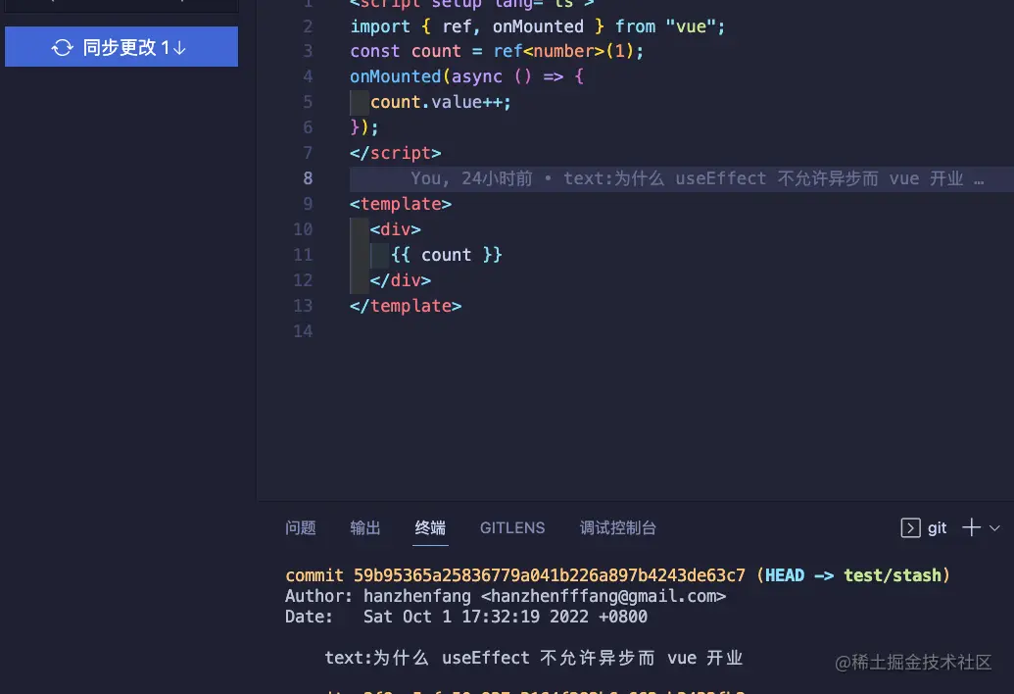Add a new terminal with plus icon
Image resolution: width=1014 pixels, height=694 pixels.
(971, 527)
